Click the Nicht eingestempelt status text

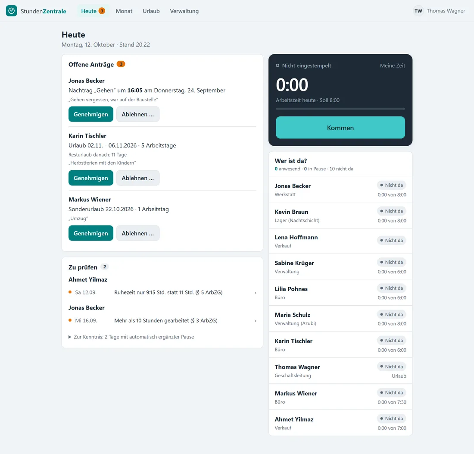click(306, 66)
